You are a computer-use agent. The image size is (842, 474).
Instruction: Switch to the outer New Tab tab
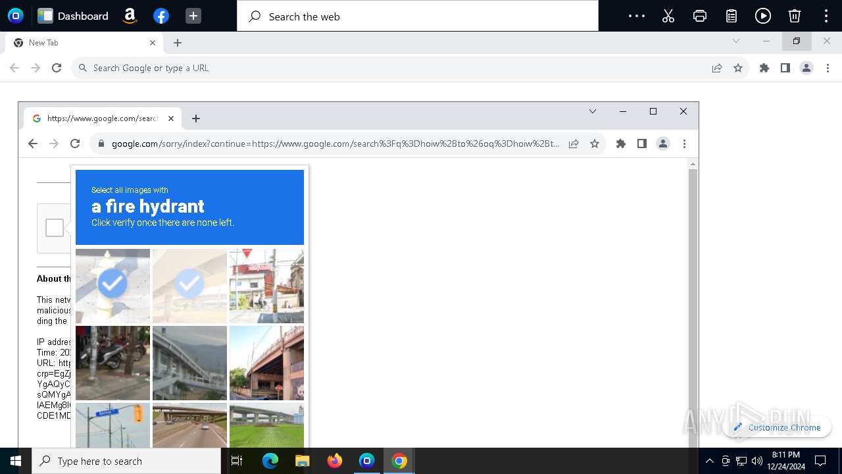pyautogui.click(x=84, y=42)
